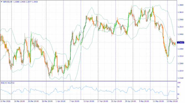The image size is (185, 103).
Task: Click the 17 Apr 20:00 time label
Action: tap(103, 101)
